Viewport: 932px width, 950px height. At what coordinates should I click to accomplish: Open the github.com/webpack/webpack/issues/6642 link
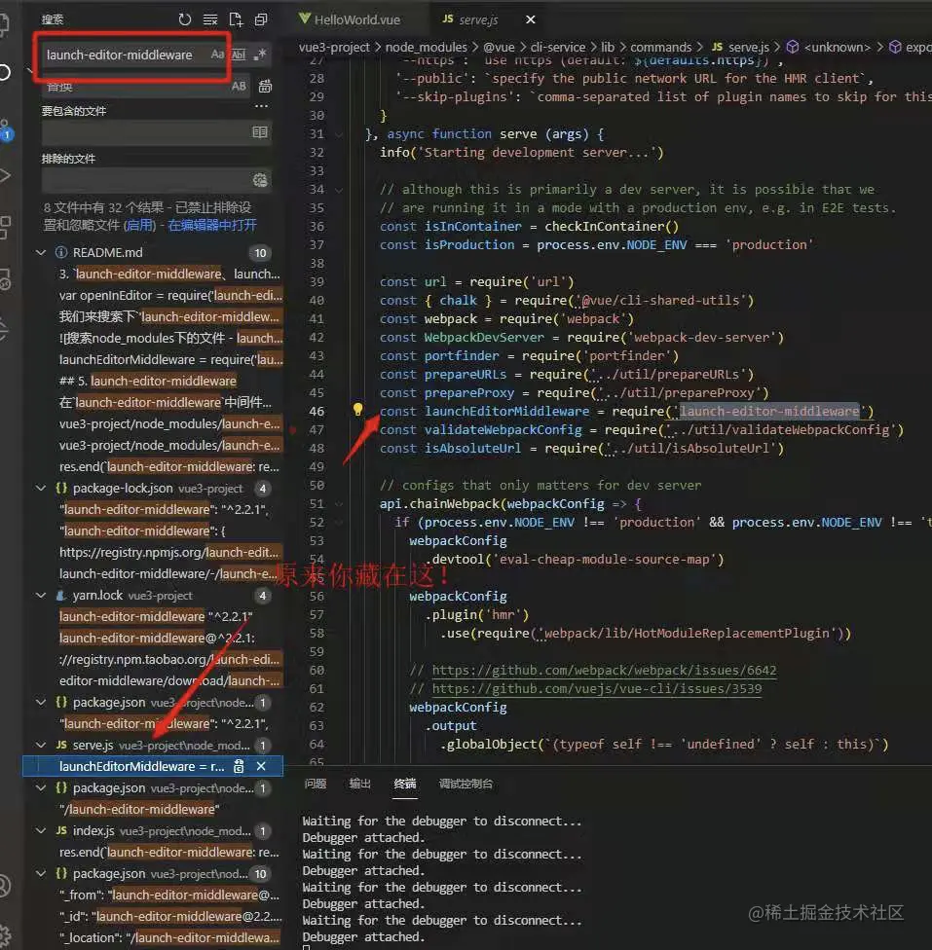(604, 670)
